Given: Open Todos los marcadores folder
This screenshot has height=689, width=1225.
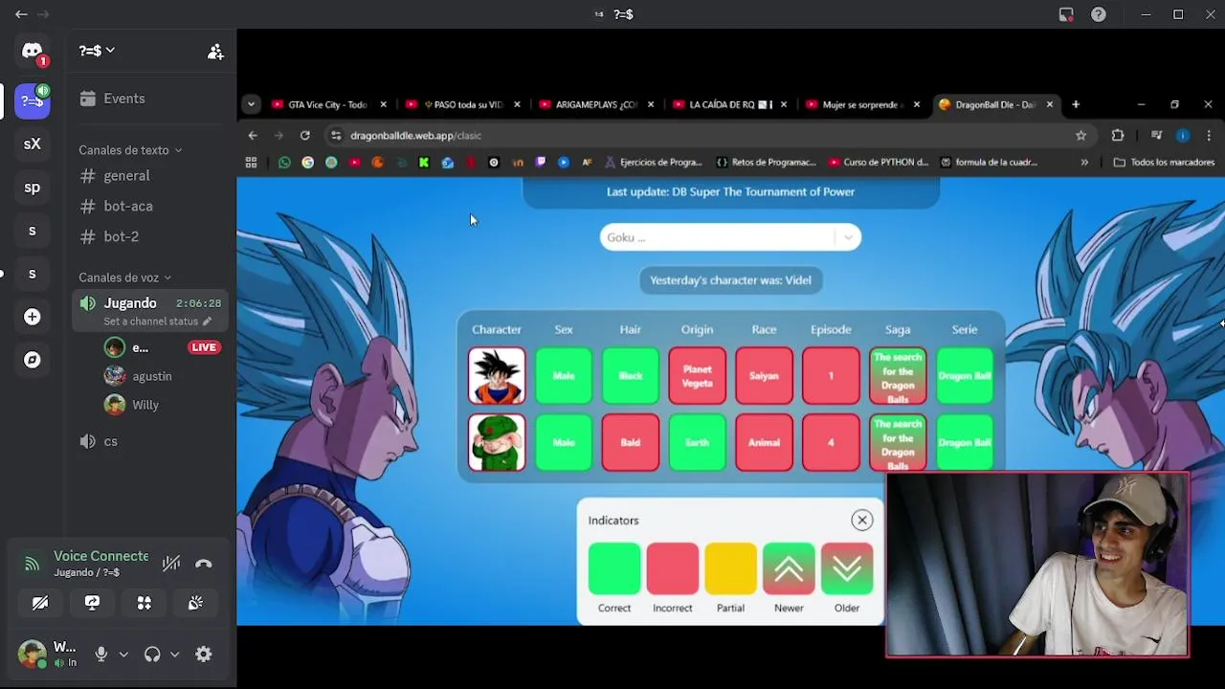Looking at the screenshot, I should pos(1164,163).
